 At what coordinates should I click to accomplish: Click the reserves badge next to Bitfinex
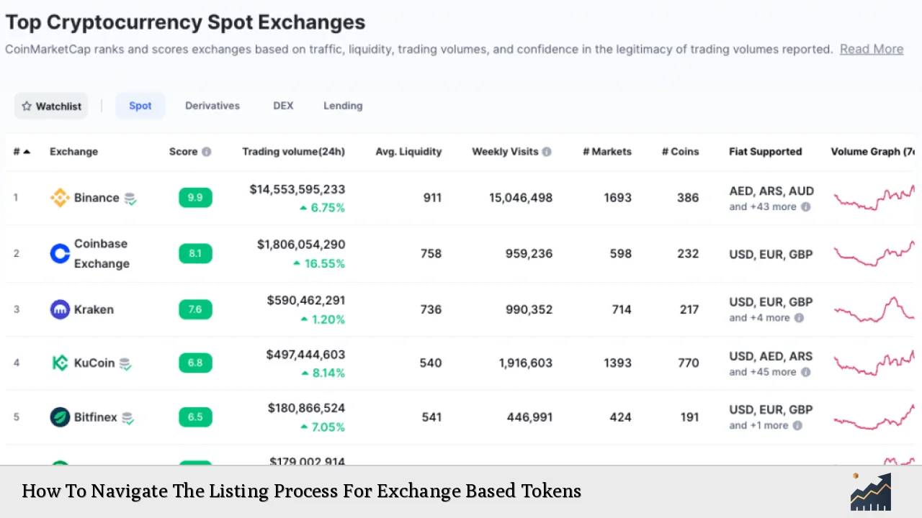[x=127, y=418]
